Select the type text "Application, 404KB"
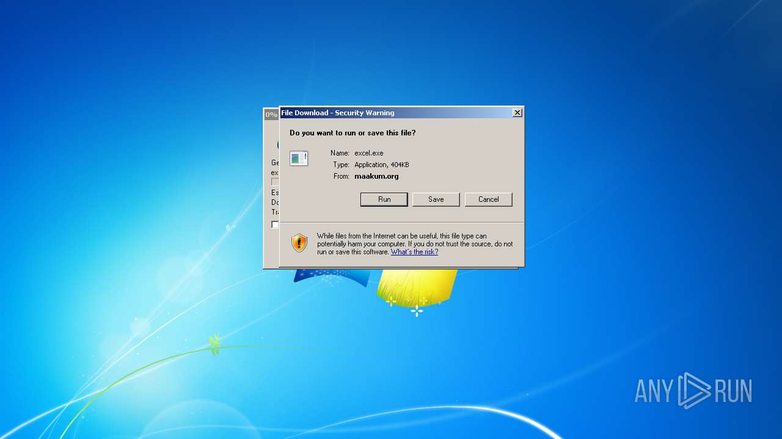This screenshot has height=439, width=782. [x=382, y=165]
